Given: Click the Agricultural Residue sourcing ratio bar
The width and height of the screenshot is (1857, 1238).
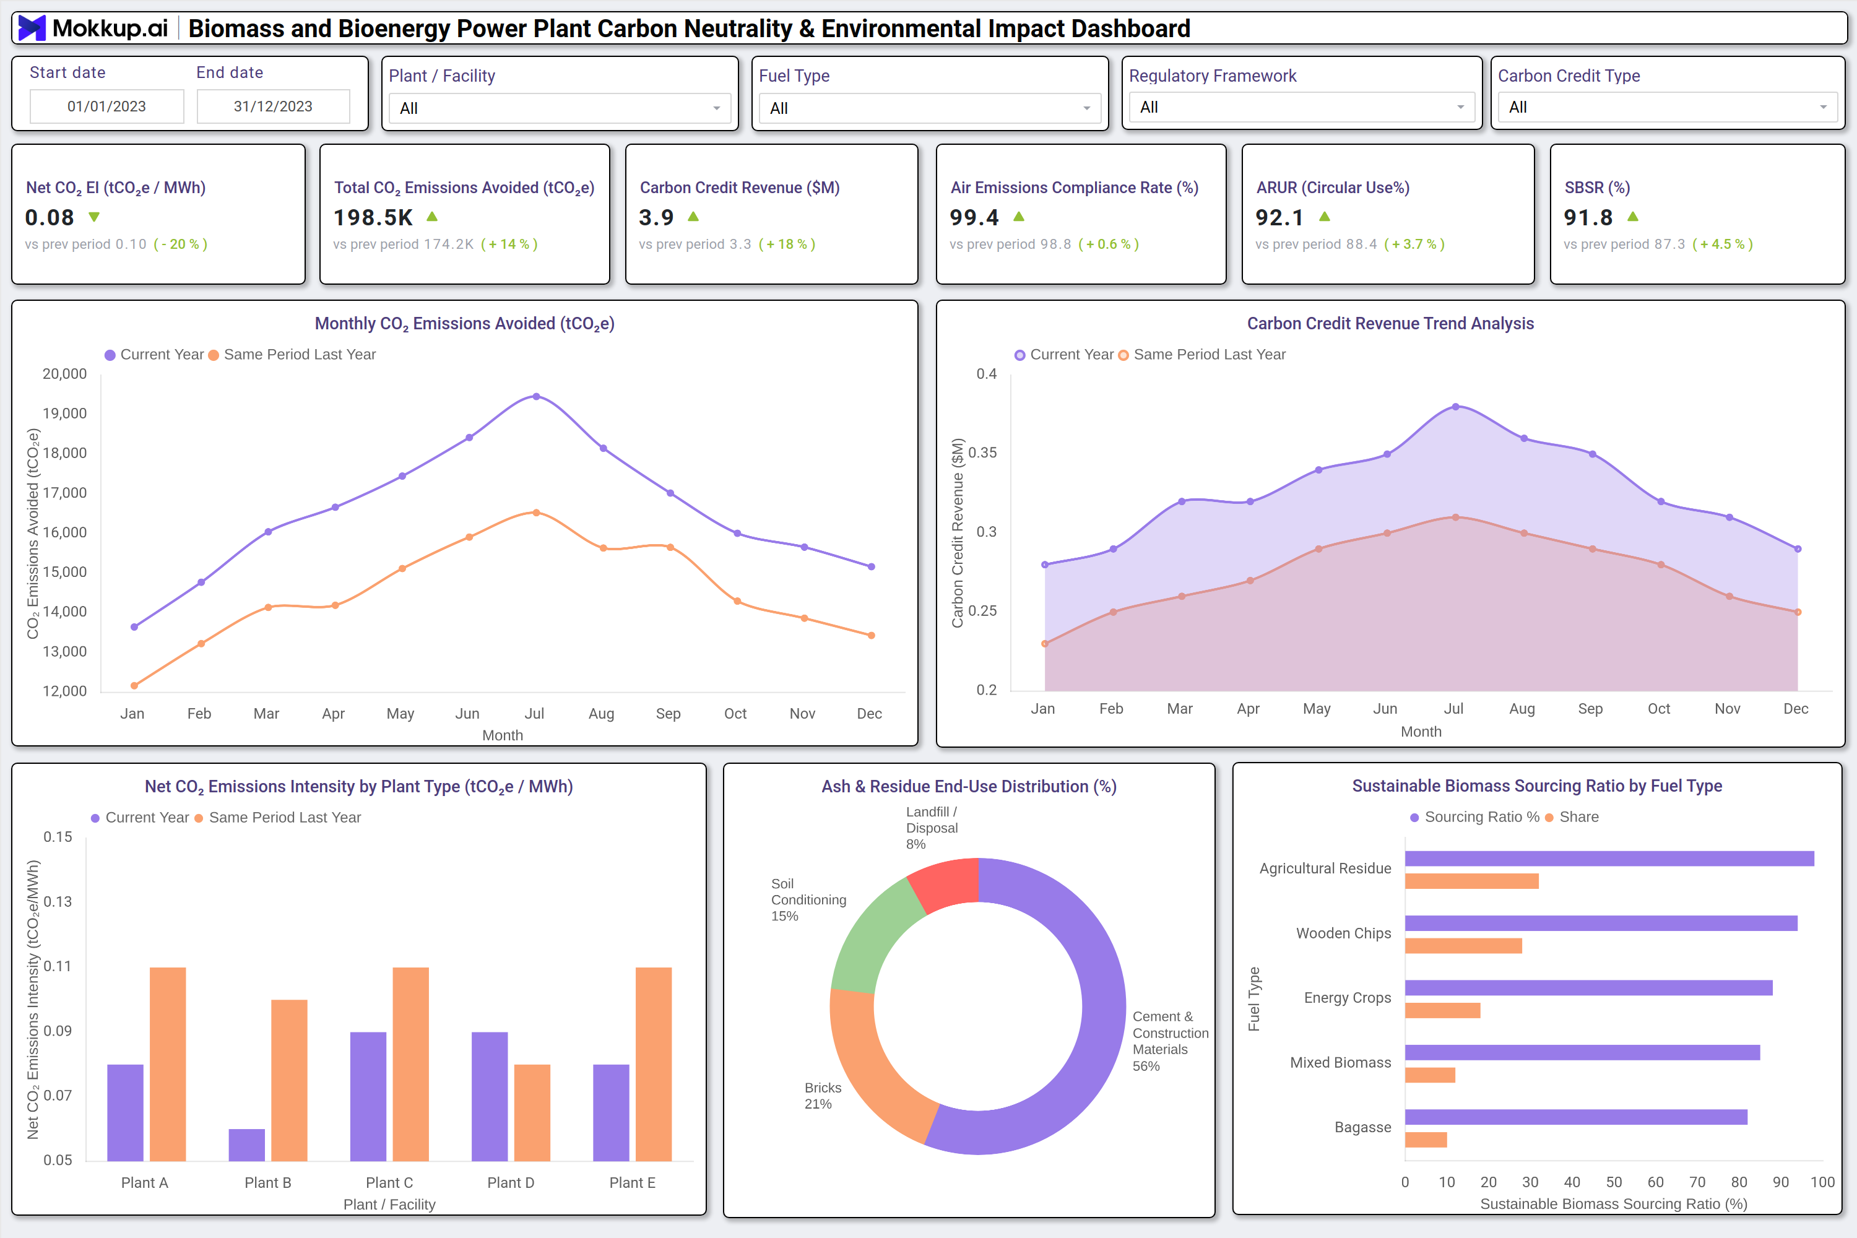Looking at the screenshot, I should pyautogui.click(x=1609, y=858).
